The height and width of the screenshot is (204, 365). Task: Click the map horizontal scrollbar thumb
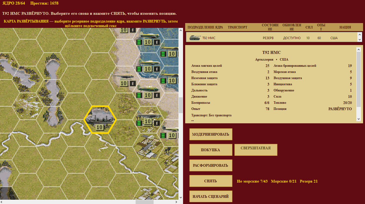click(x=144, y=202)
